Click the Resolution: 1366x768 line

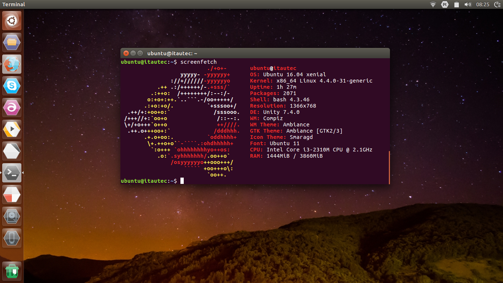[283, 106]
